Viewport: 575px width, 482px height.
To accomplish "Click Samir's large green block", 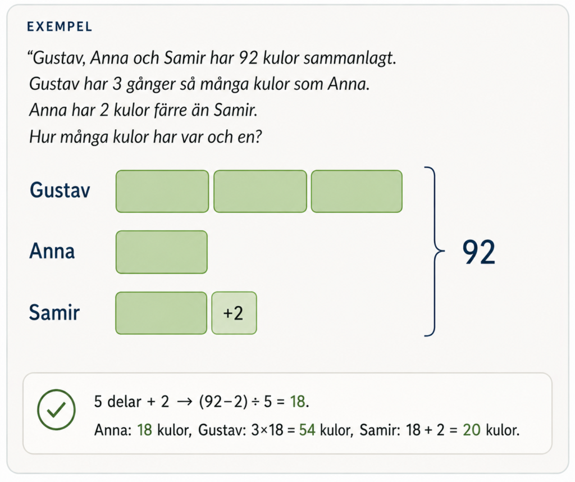I will 161,313.
